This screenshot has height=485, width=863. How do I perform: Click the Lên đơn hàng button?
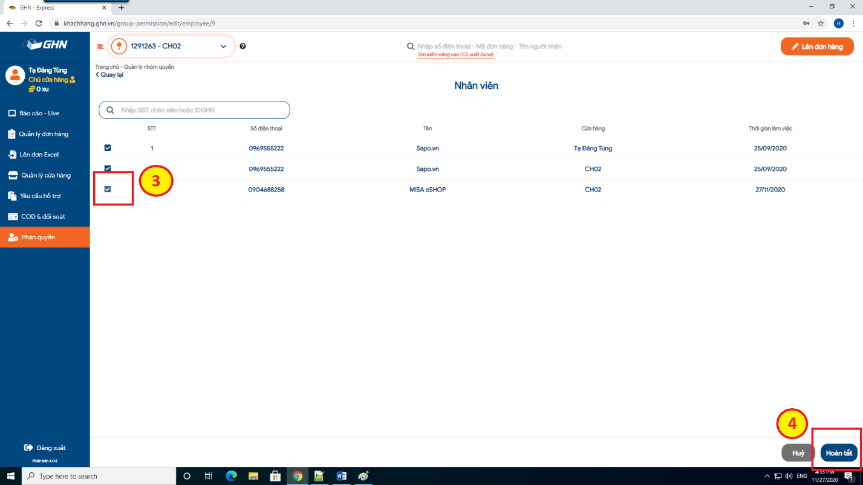(817, 47)
